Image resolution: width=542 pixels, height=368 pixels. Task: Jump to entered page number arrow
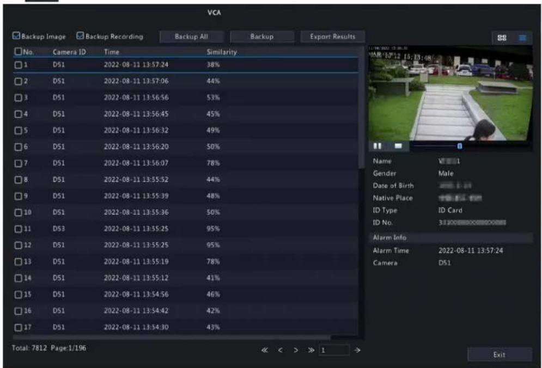(x=357, y=350)
